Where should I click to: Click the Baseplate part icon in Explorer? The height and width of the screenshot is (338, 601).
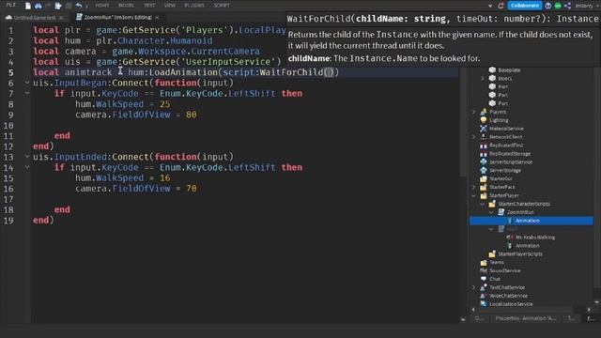(x=492, y=69)
